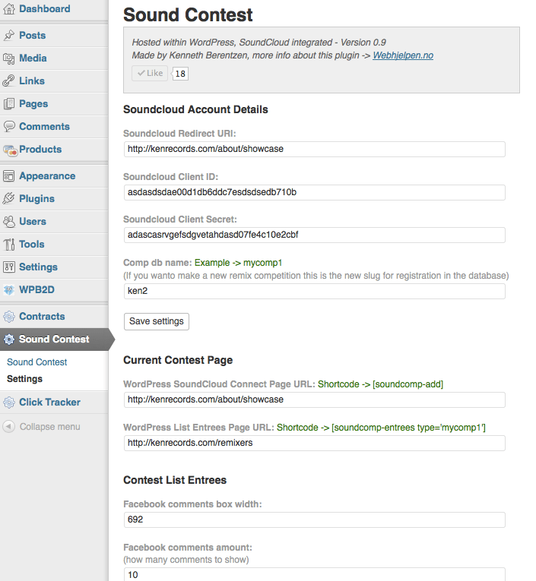Click the Click Tracker gear icon

click(9, 402)
